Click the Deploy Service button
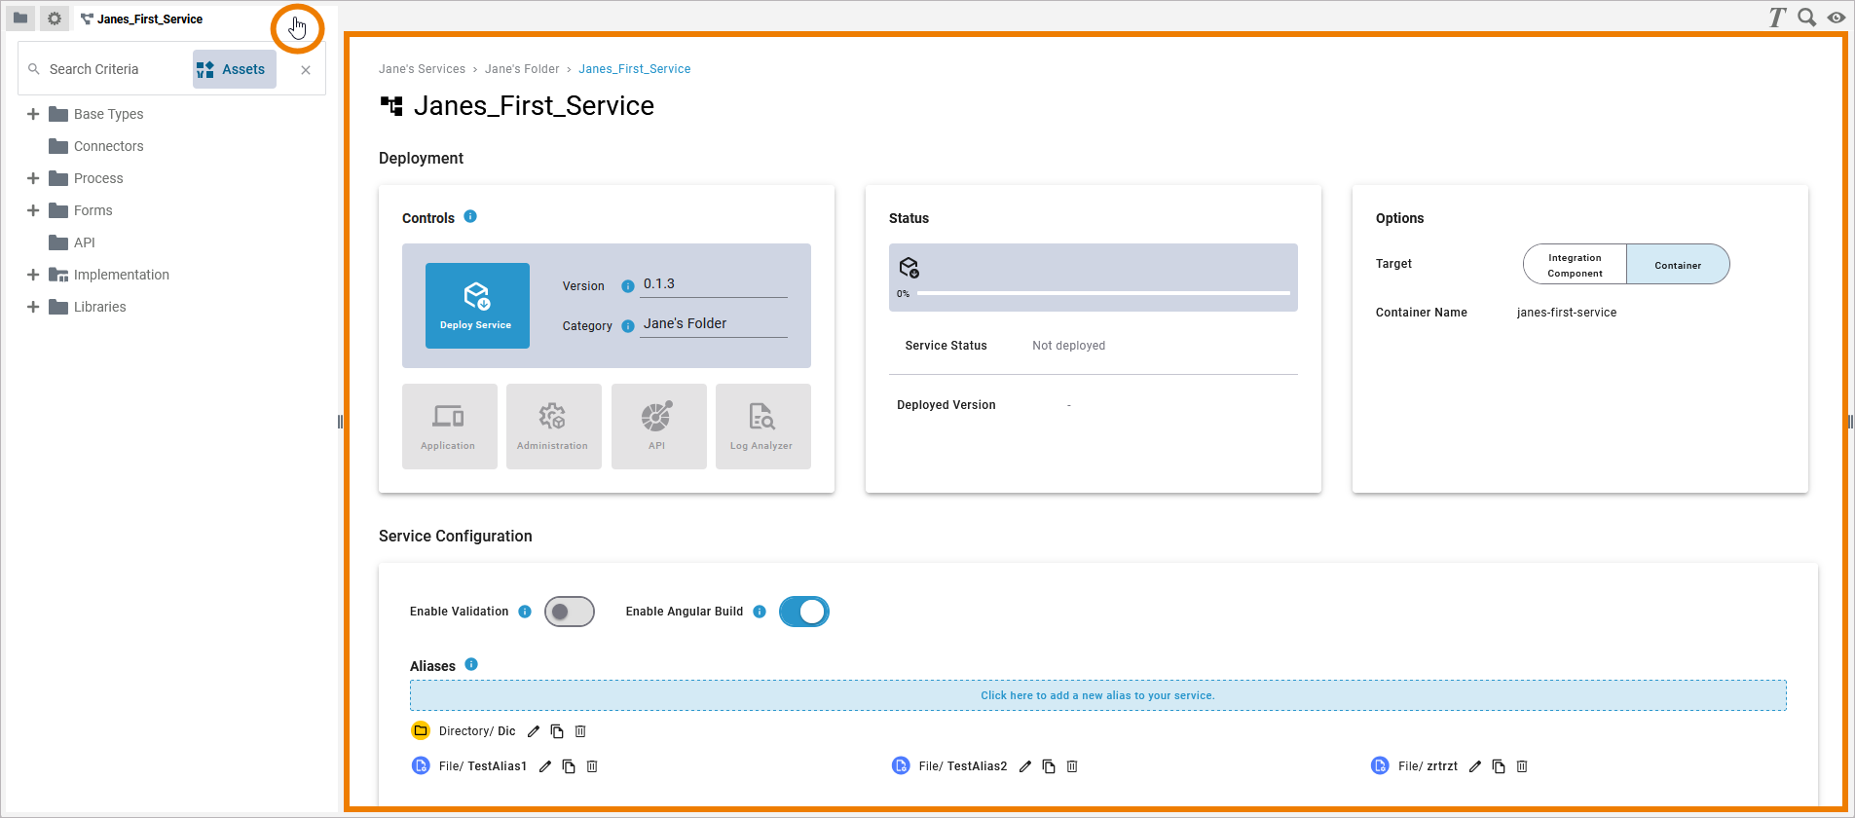This screenshot has width=1855, height=818. coord(477,306)
